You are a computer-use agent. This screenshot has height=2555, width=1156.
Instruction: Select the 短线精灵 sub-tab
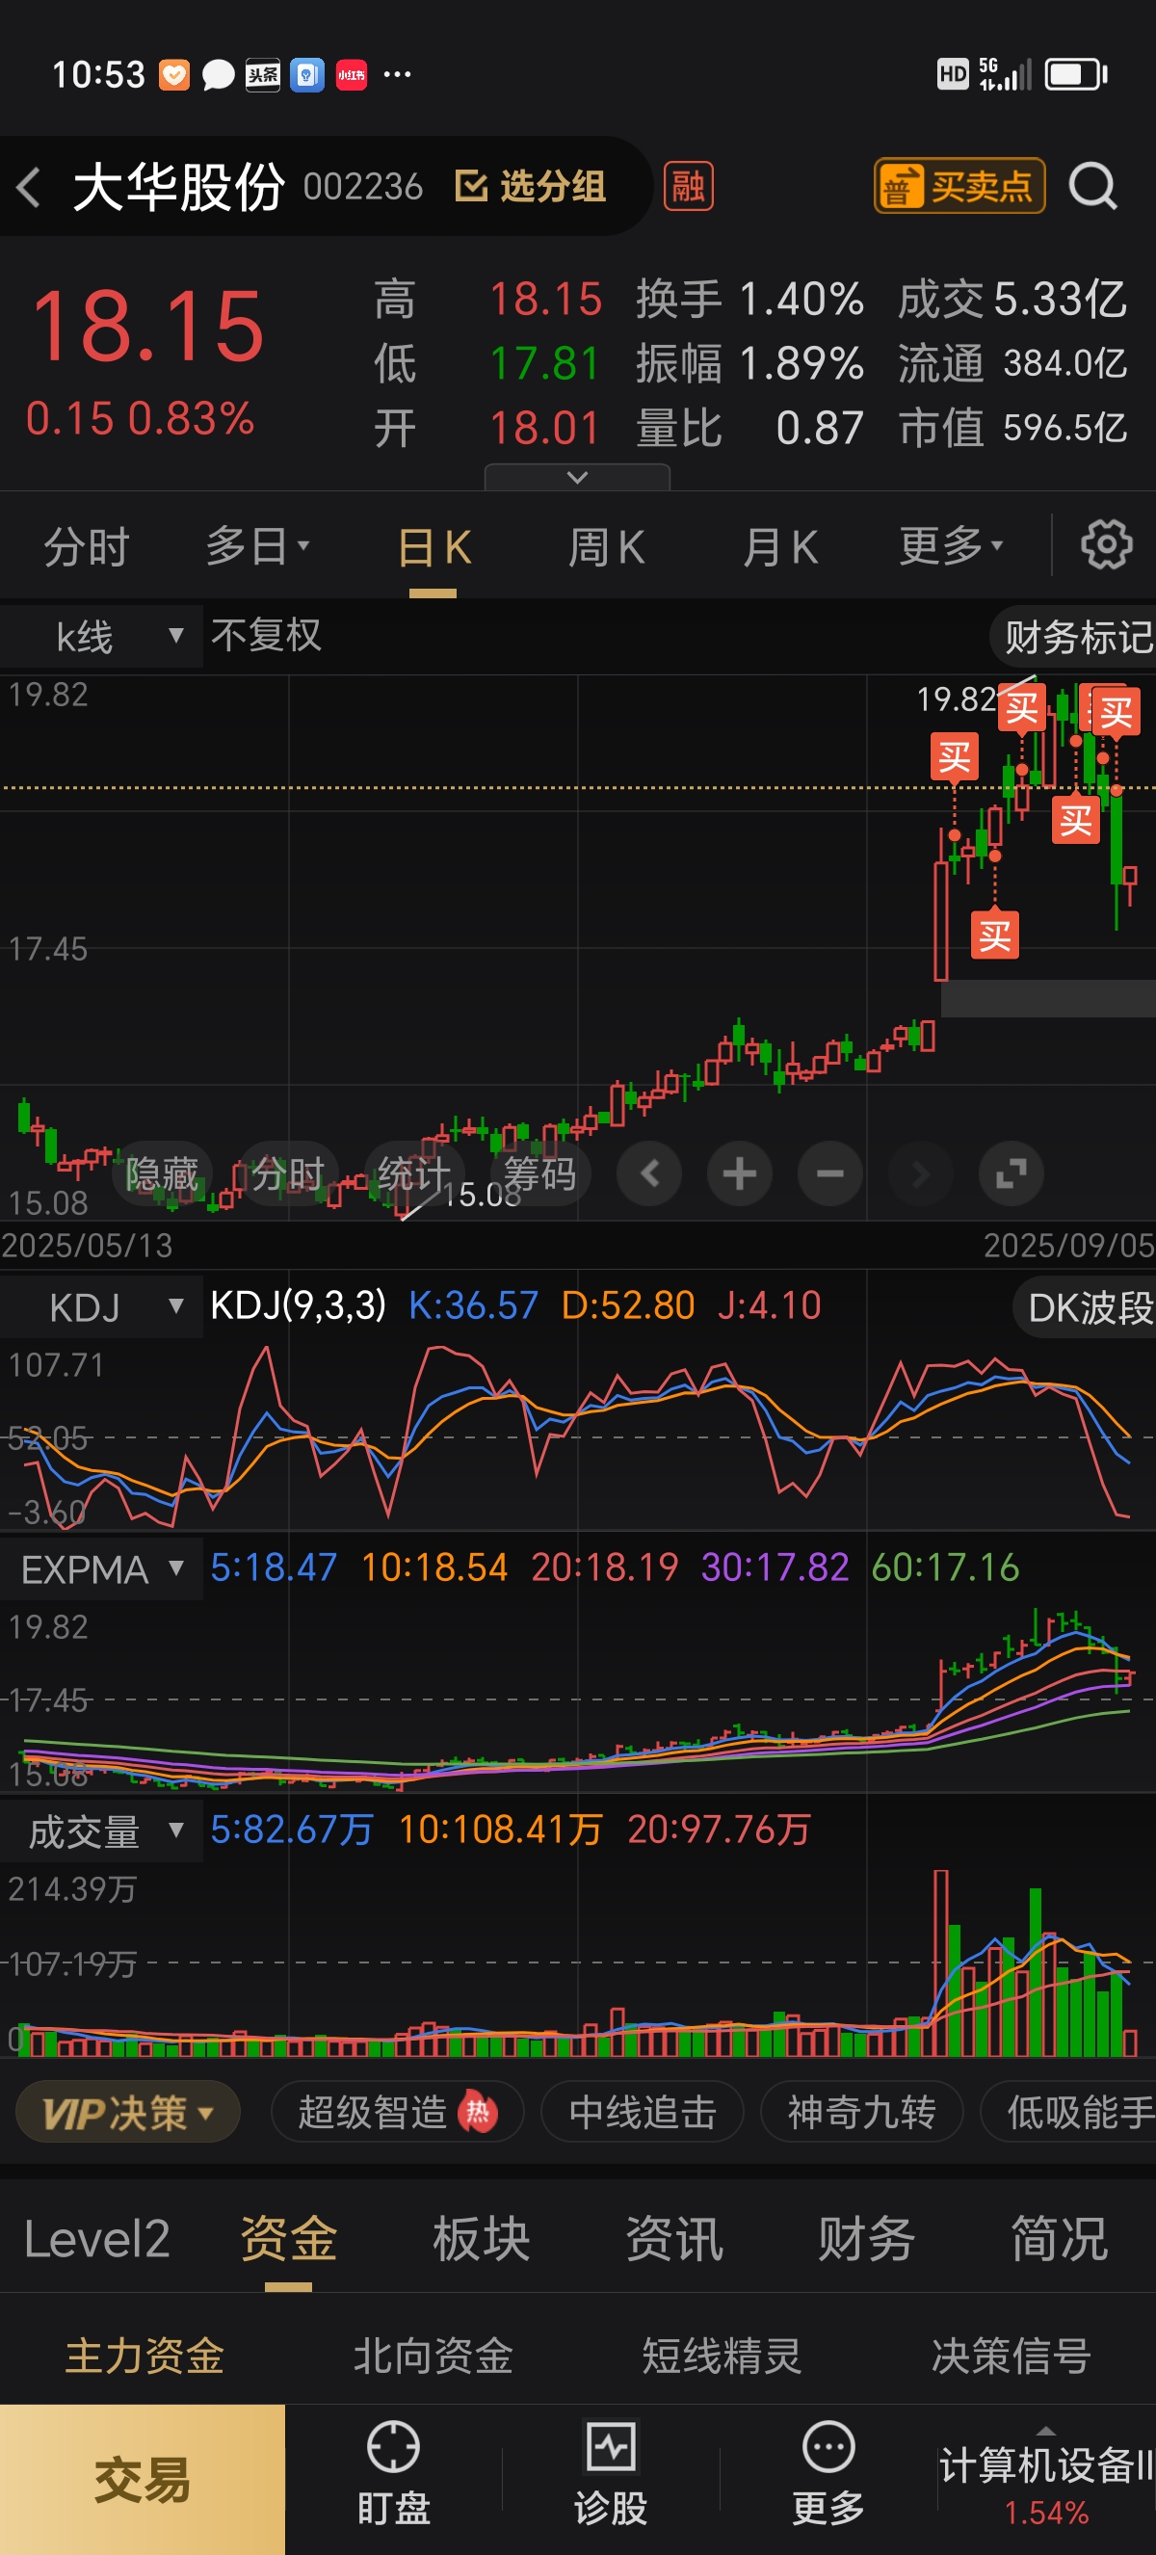pyautogui.click(x=722, y=2356)
